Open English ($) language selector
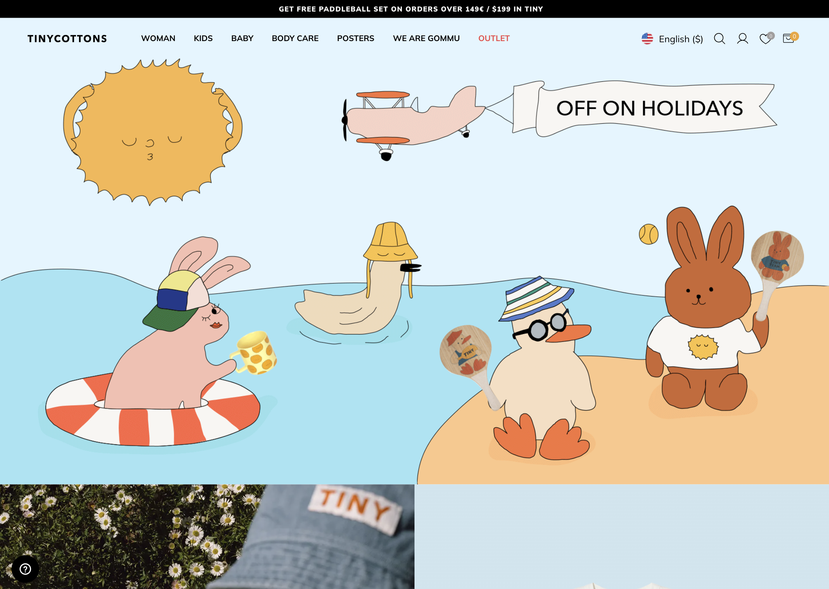 680,39
